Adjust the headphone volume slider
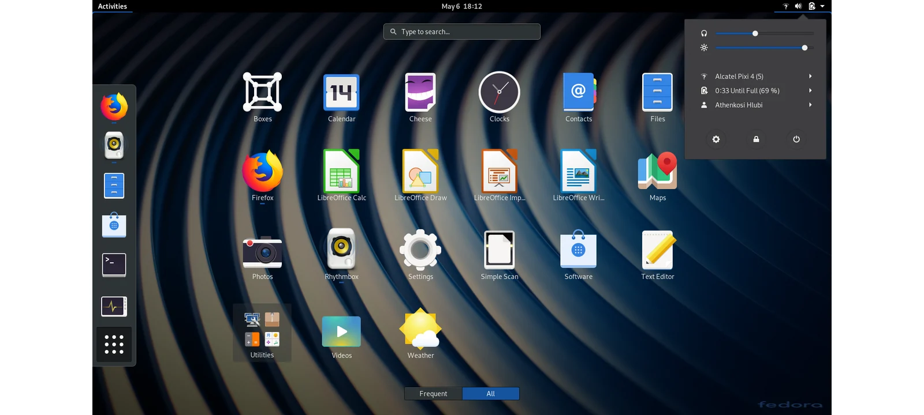This screenshot has width=924, height=415. 765,33
